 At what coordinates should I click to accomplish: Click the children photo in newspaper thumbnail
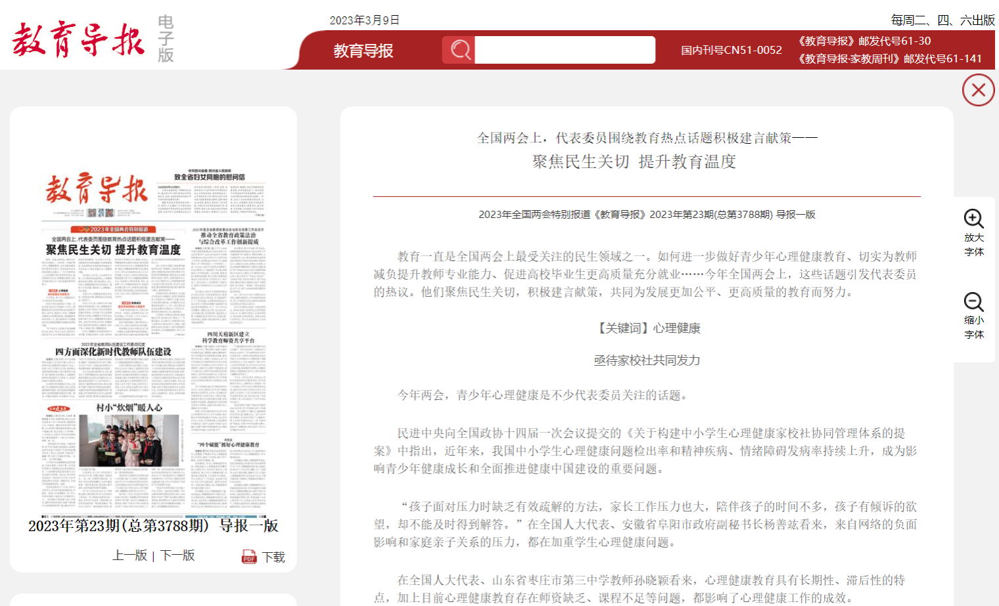(129, 441)
